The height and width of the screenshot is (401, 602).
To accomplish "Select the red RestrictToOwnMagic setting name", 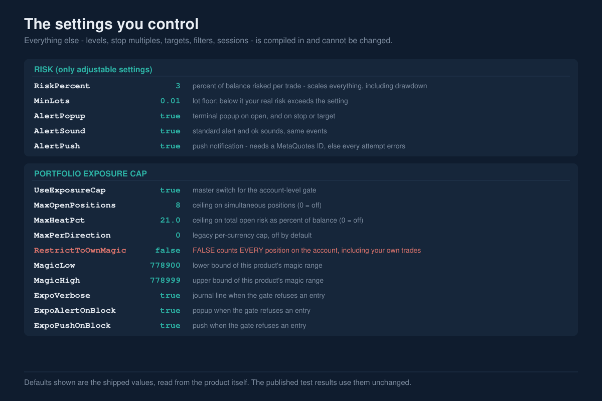I will coord(80,250).
